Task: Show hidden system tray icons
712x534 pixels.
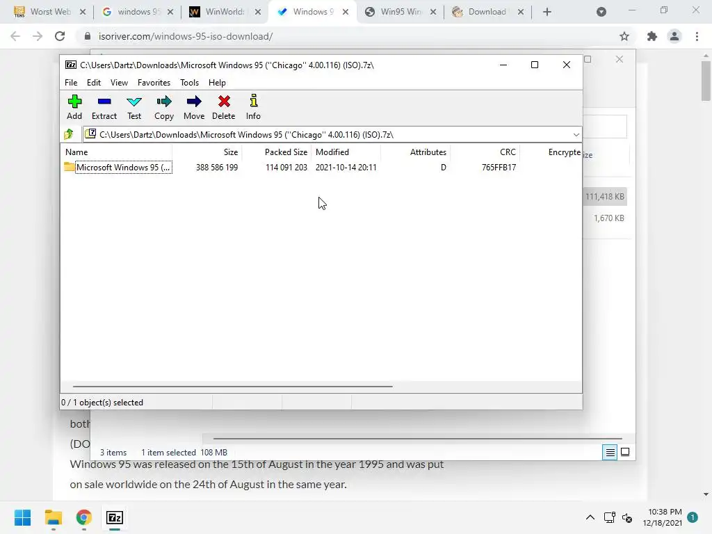Action: (x=590, y=517)
